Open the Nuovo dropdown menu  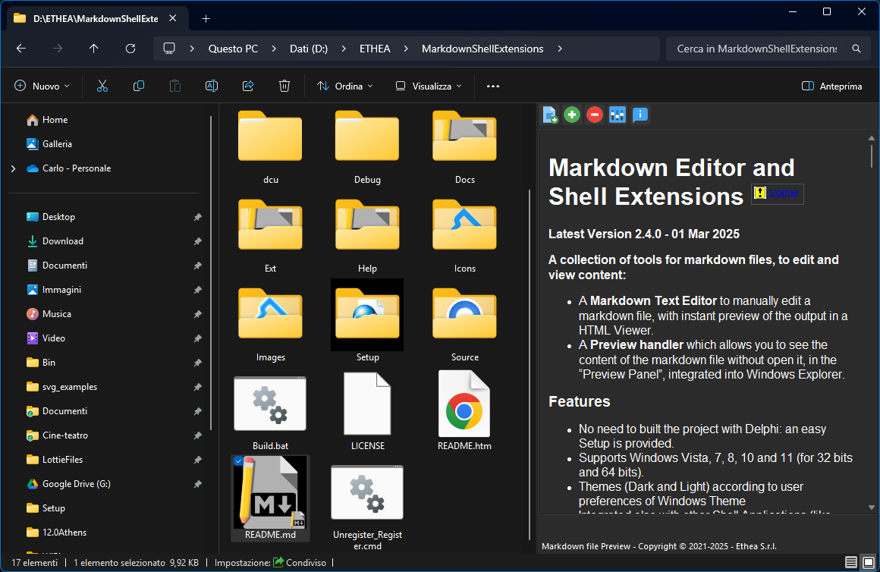[42, 86]
